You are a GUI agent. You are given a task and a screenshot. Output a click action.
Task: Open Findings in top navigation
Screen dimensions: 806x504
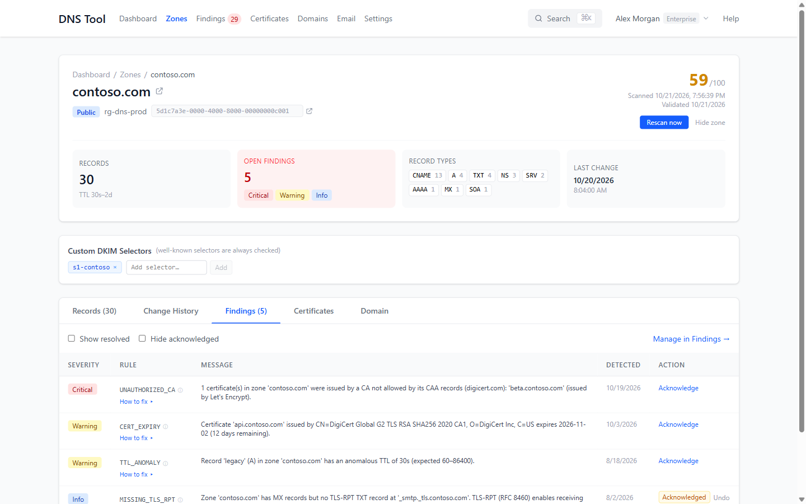pyautogui.click(x=210, y=18)
